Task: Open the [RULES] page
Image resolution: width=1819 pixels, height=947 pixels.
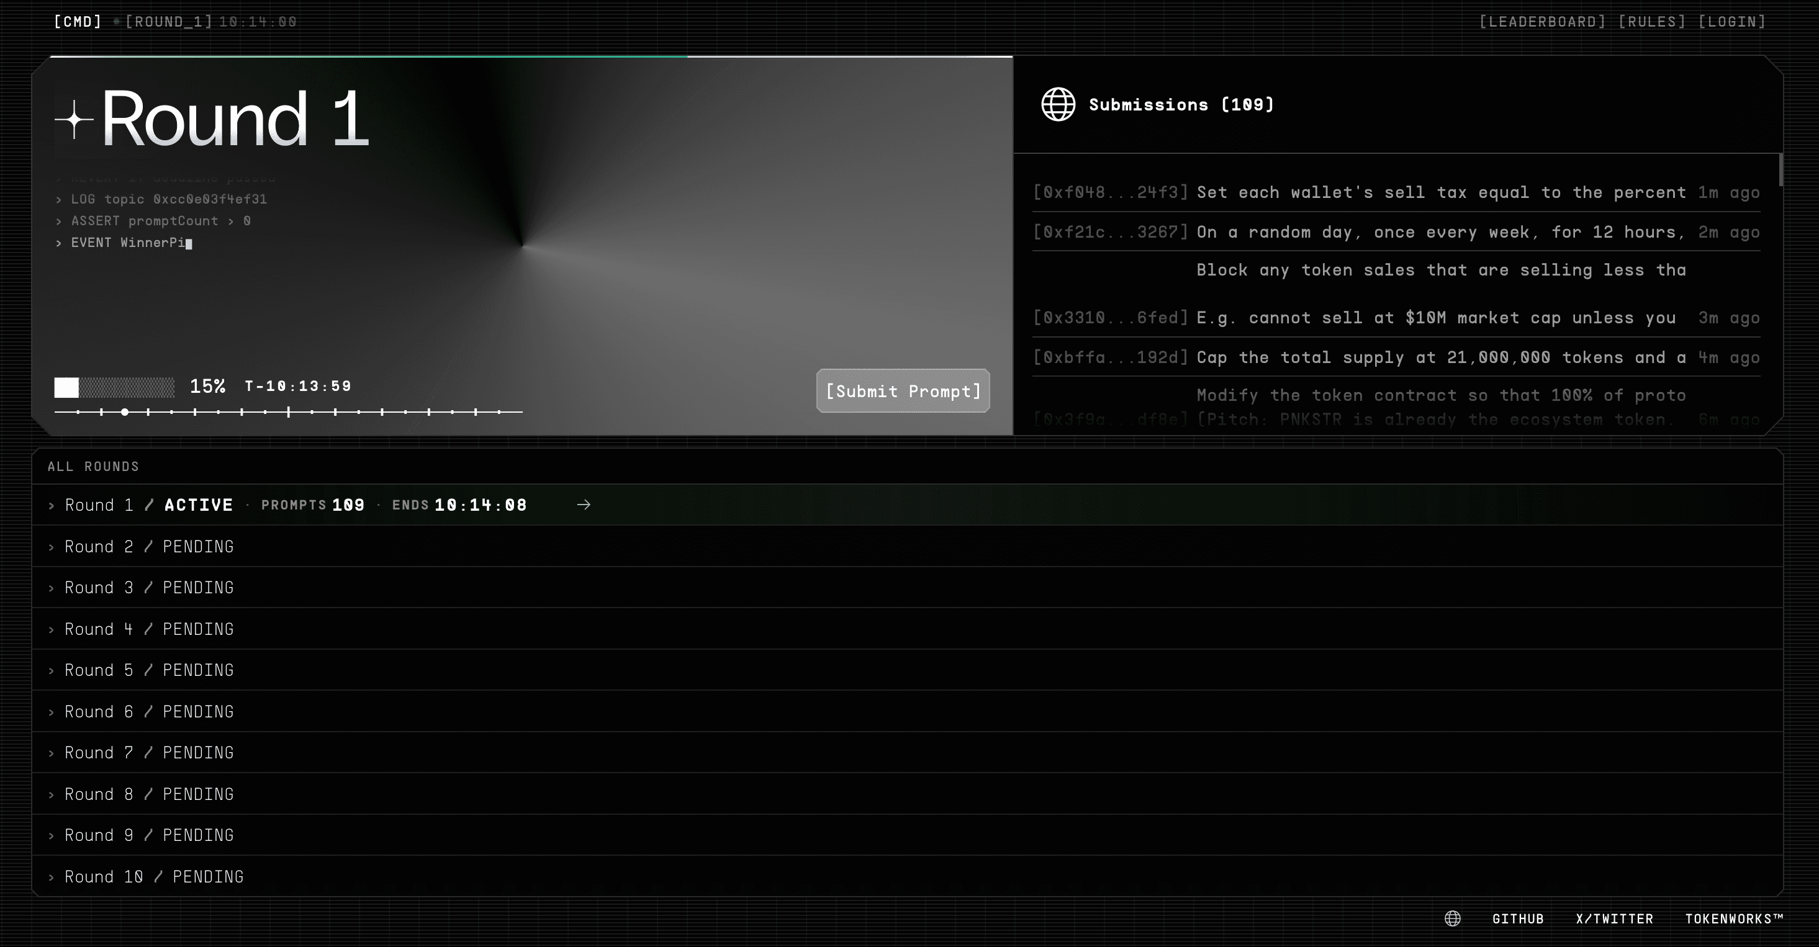Action: 1651,22
